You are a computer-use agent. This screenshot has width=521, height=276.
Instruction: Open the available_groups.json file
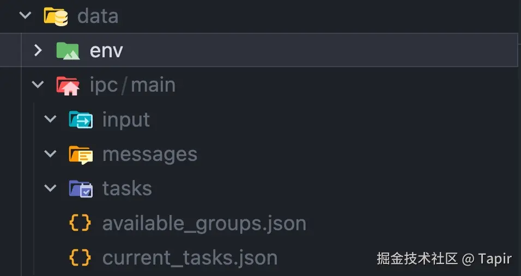pos(204,223)
